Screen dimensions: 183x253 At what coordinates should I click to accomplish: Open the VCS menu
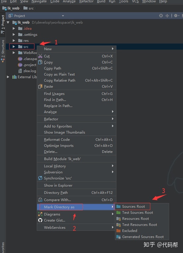pyautogui.click(x=135, y=1)
